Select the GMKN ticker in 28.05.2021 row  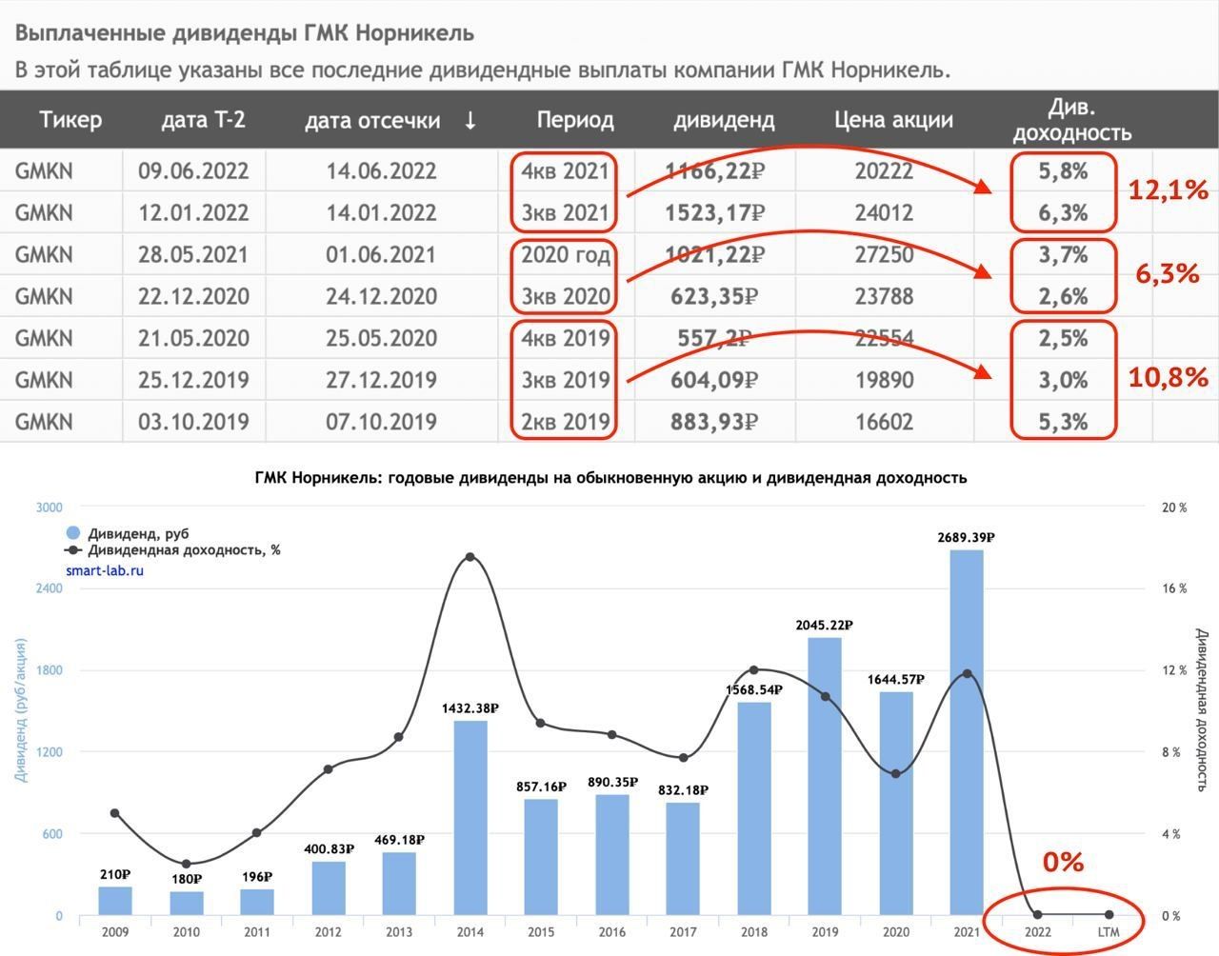click(x=44, y=255)
